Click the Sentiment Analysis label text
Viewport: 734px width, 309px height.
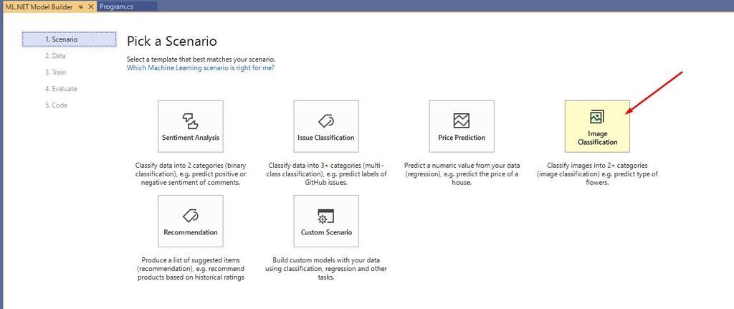click(x=191, y=138)
